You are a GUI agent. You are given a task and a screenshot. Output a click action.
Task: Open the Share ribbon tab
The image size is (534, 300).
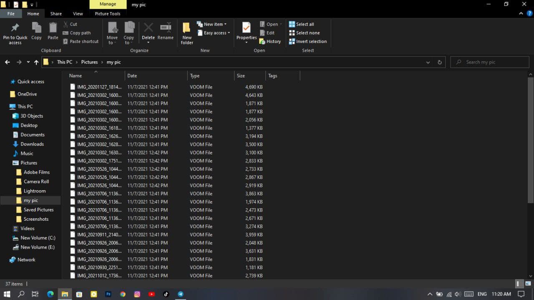[56, 14]
